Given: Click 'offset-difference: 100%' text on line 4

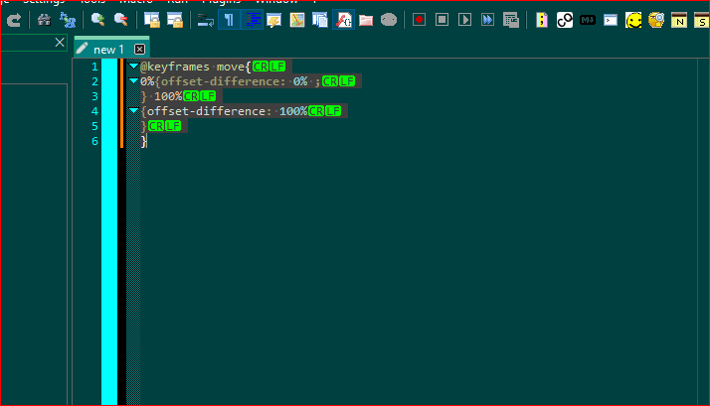Looking at the screenshot, I should (x=228, y=111).
